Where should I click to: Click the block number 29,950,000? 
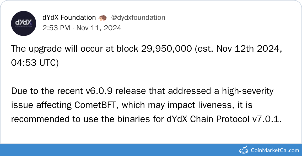click(166, 49)
